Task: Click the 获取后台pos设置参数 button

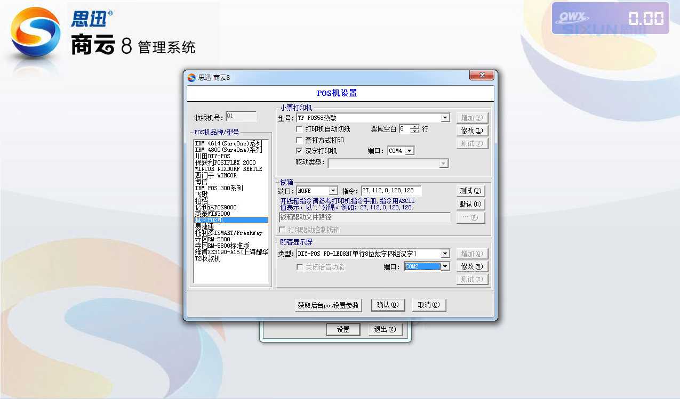Action: (329, 305)
